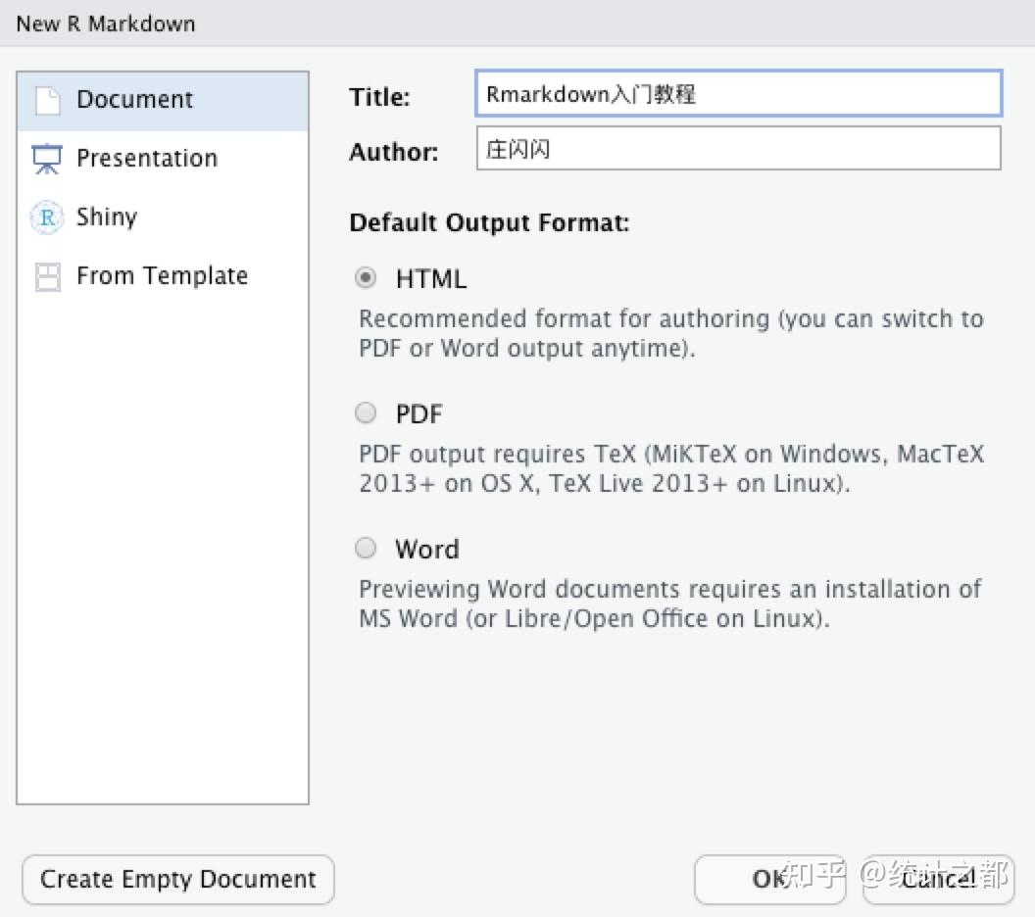The width and height of the screenshot is (1035, 917).
Task: Confirm with the OK button
Action: pos(769,879)
